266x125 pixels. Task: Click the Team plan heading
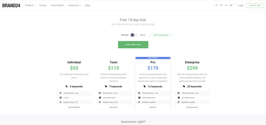pyautogui.click(x=114, y=62)
